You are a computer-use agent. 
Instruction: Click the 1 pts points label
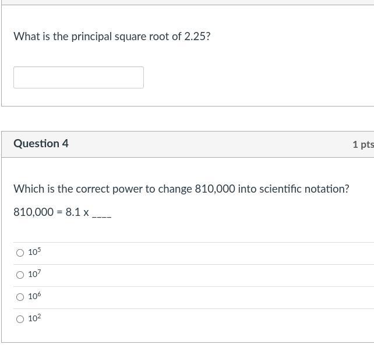(x=362, y=144)
